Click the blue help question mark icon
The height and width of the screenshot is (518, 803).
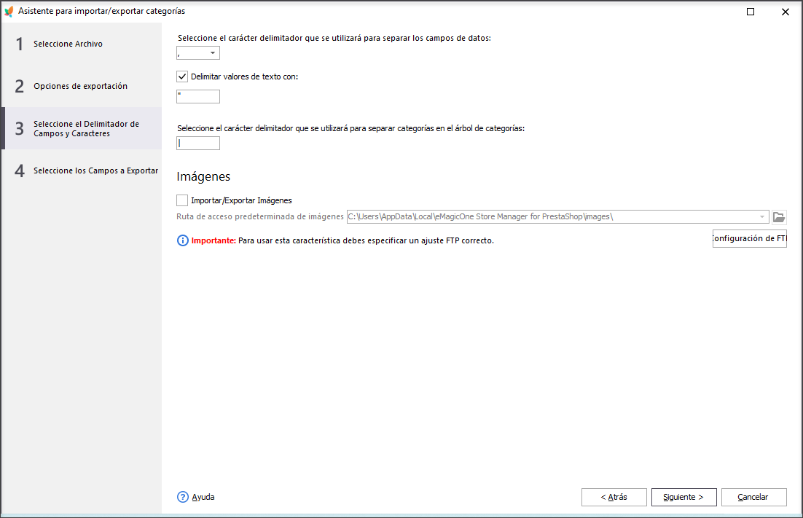[x=183, y=497]
